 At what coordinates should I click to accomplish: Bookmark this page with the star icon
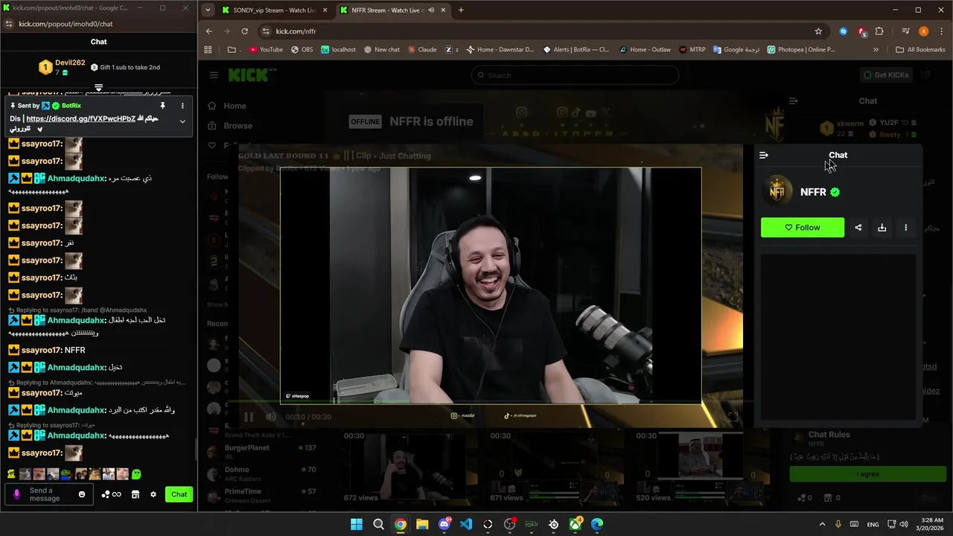click(x=818, y=31)
